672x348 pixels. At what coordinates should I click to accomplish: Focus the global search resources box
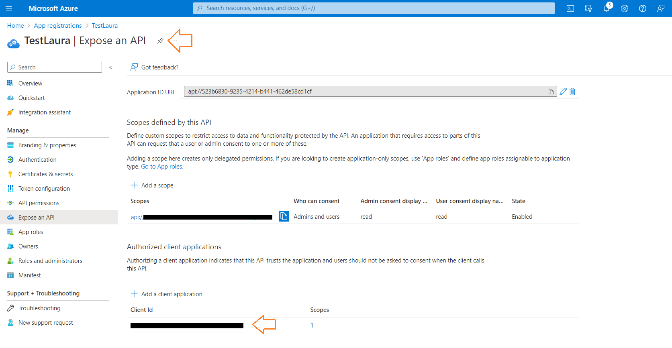pyautogui.click(x=374, y=8)
